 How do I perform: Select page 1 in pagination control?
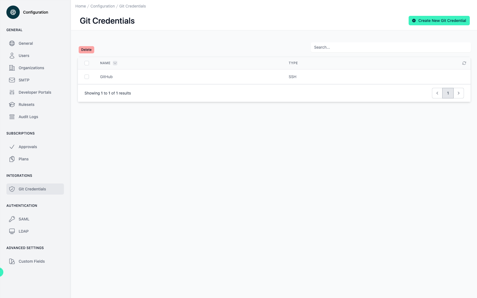coord(448,93)
